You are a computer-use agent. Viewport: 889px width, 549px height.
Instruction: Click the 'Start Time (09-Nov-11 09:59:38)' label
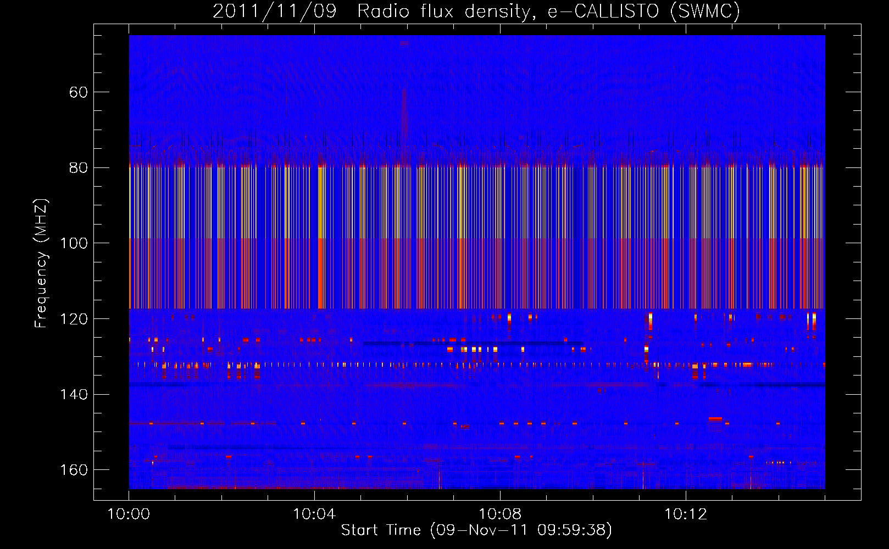476,530
